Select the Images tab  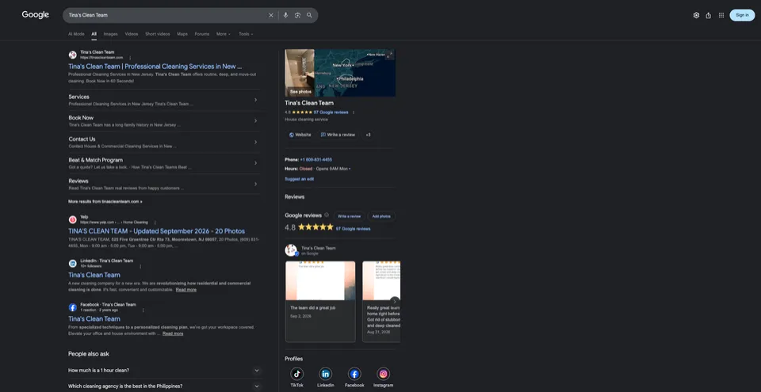(111, 34)
